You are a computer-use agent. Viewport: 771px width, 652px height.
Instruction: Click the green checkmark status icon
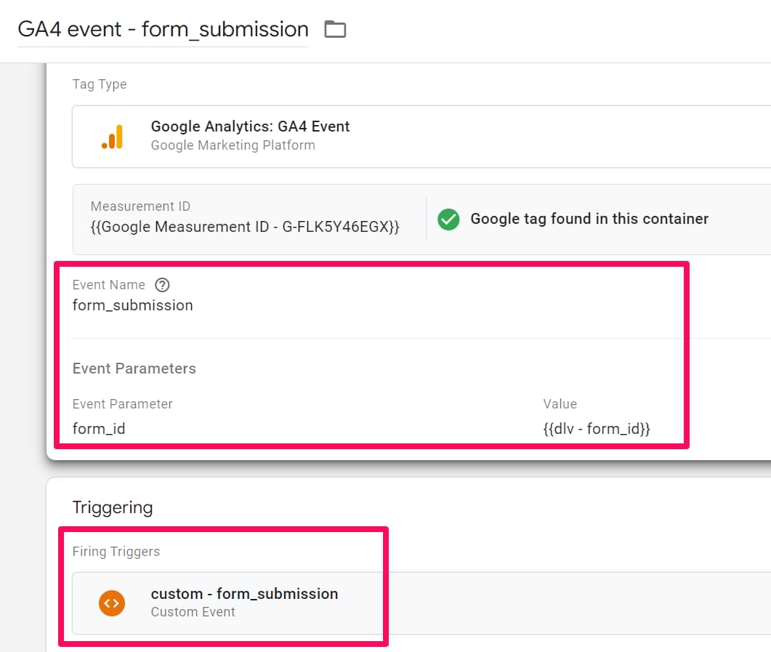click(x=448, y=219)
